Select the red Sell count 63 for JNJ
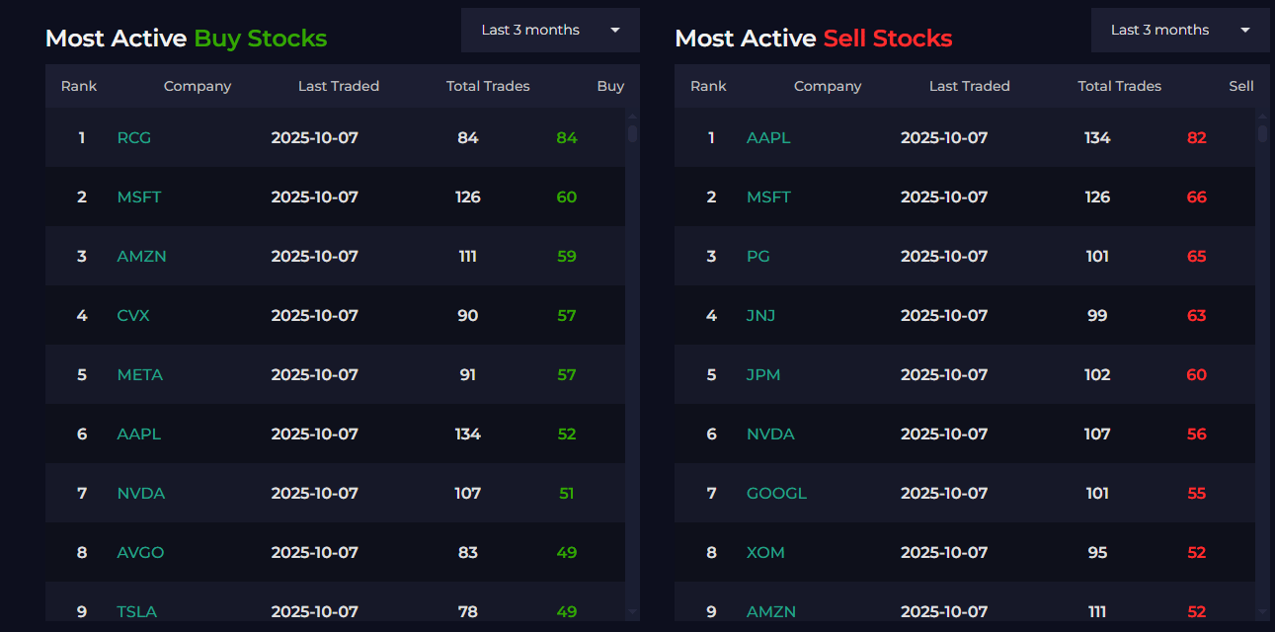 pos(1197,315)
